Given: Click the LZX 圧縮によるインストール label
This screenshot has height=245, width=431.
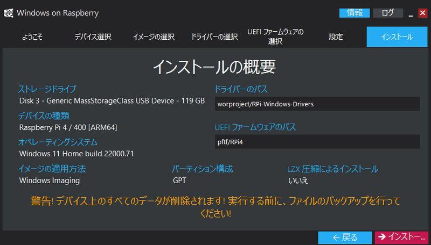Looking at the screenshot, I should pyautogui.click(x=332, y=169).
